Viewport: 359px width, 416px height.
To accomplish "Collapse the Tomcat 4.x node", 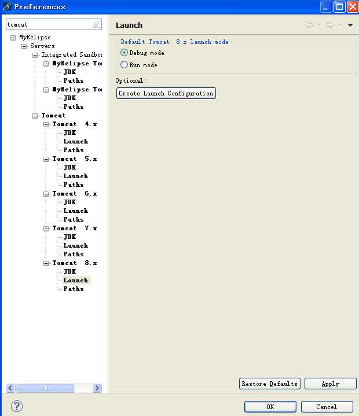I will (46, 125).
